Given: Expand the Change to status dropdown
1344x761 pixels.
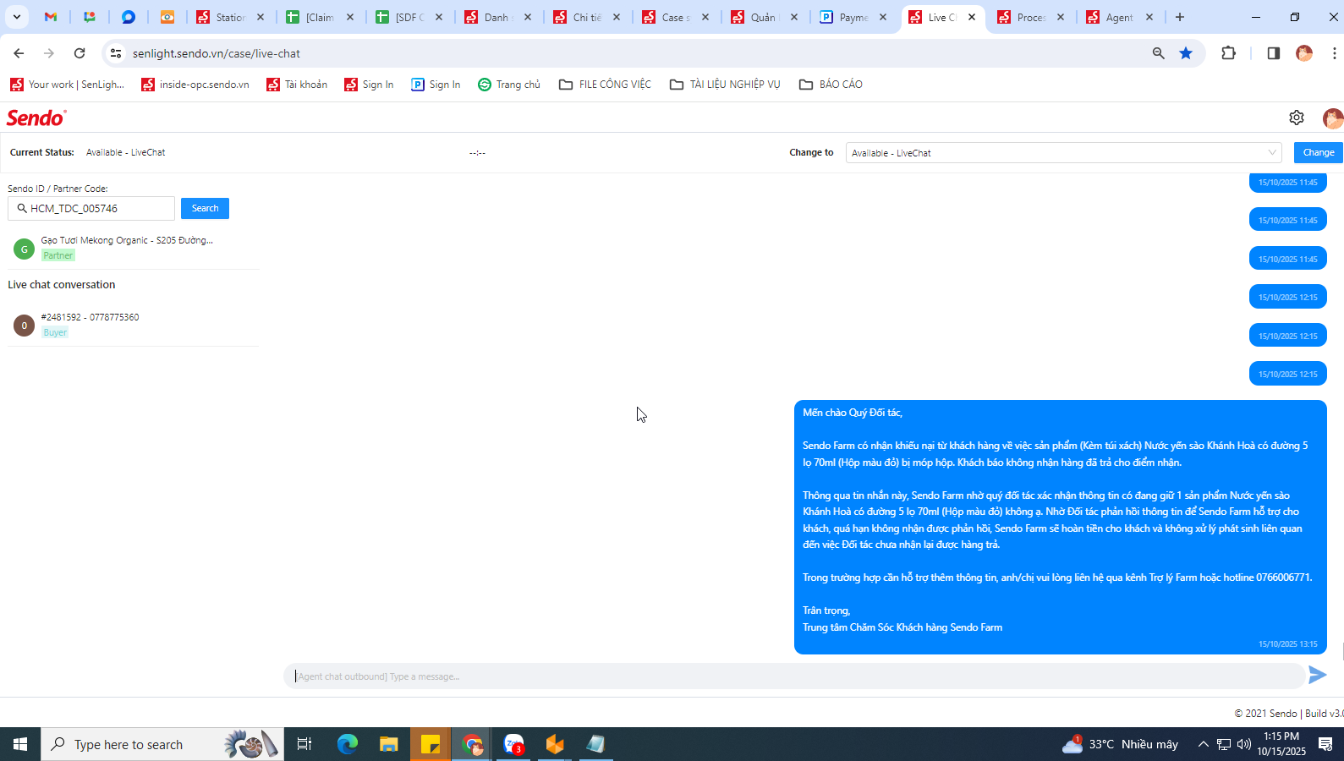Looking at the screenshot, I should tap(1063, 153).
